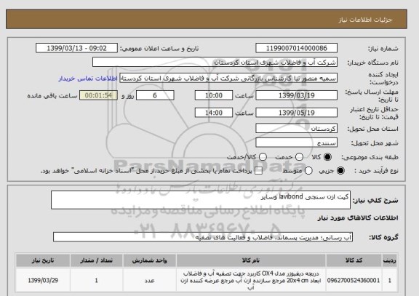Image resolution: width=419 pixels, height=296 pixels.
Task: Click the buyer organization name field
Action: pyautogui.click(x=215, y=63)
